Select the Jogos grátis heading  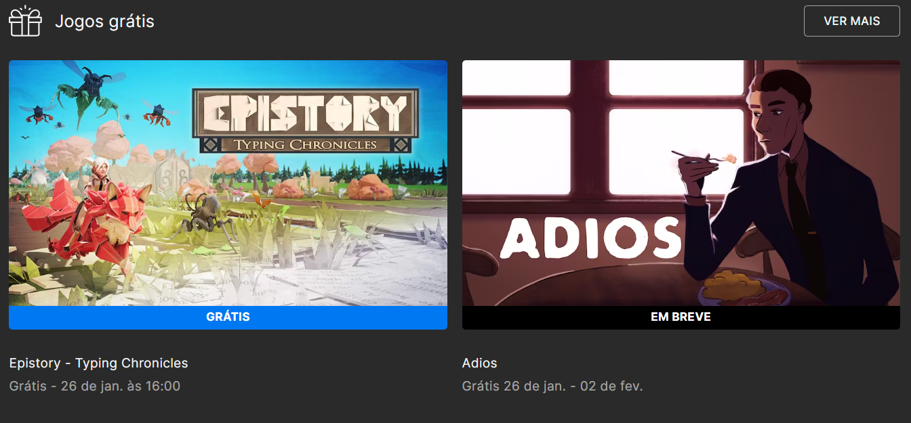point(104,21)
